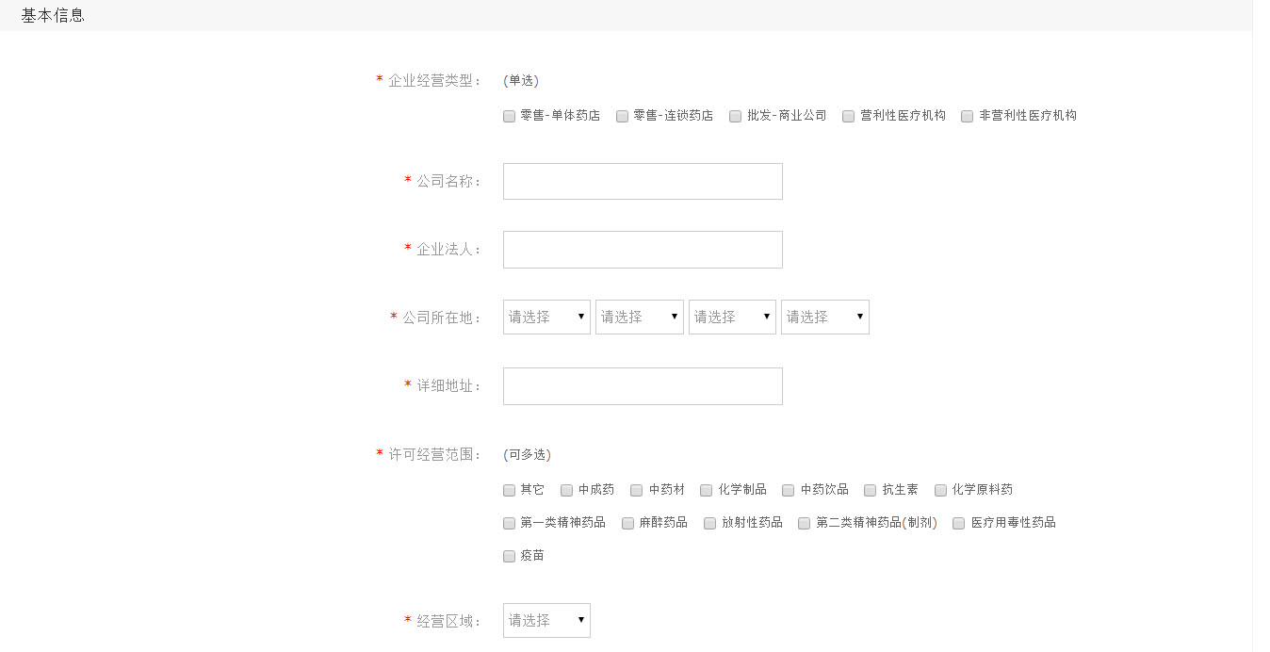Focus the 企业法人 input box
1270x652 pixels.
tap(643, 250)
